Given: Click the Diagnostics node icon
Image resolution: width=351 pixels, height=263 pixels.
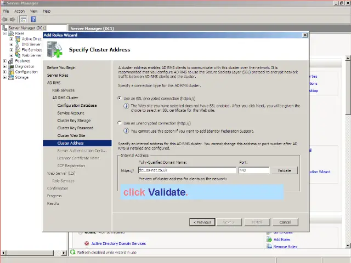Looking at the screenshot, I should (x=11, y=66).
